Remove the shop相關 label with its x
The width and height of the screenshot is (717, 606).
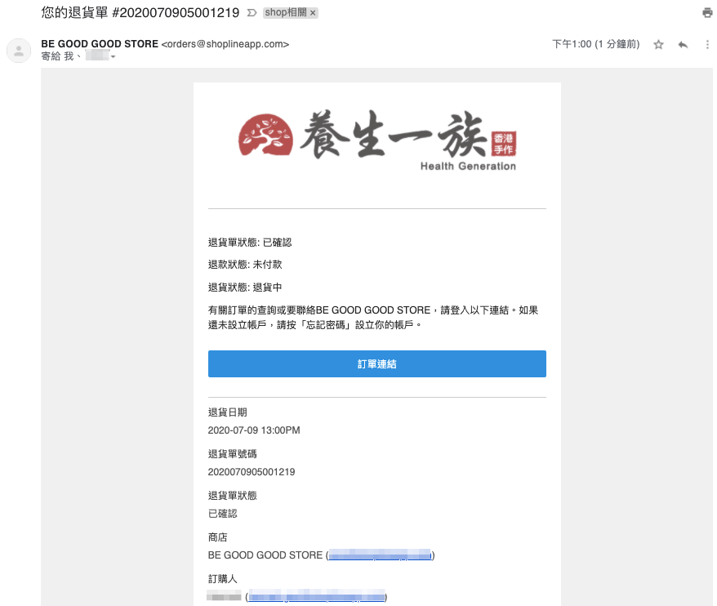(x=313, y=13)
